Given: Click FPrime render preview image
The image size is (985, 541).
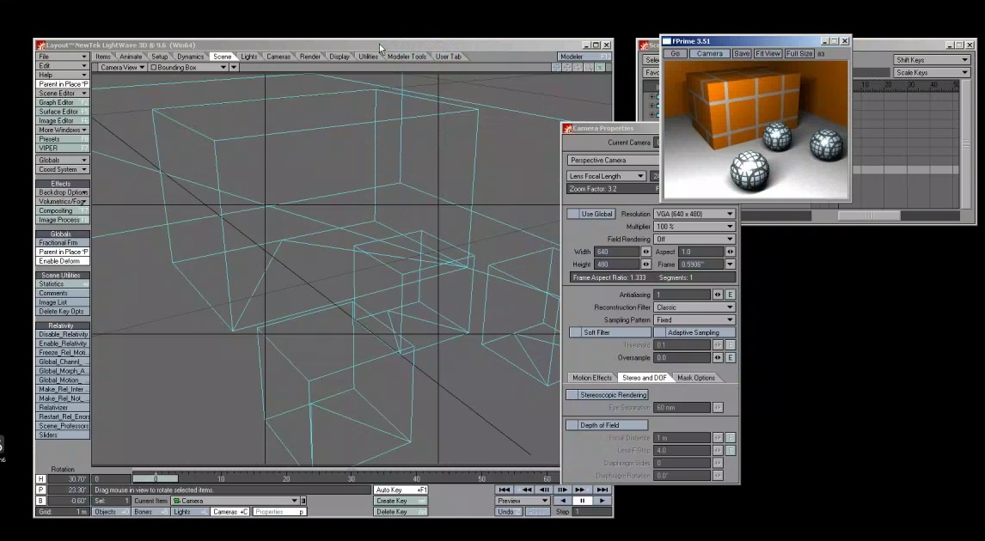Looking at the screenshot, I should click(x=756, y=130).
